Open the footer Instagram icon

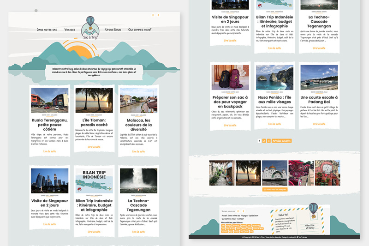tap(238, 211)
